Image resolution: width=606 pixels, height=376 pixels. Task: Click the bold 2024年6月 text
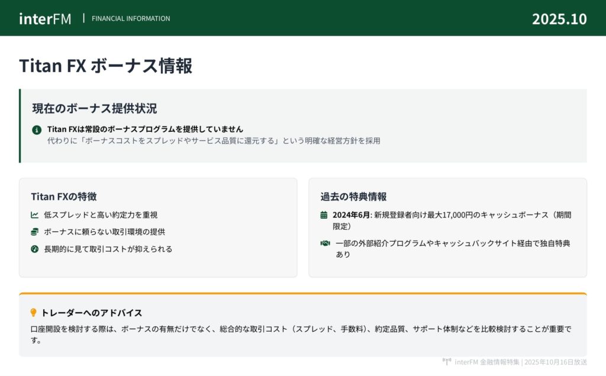pyautogui.click(x=351, y=215)
